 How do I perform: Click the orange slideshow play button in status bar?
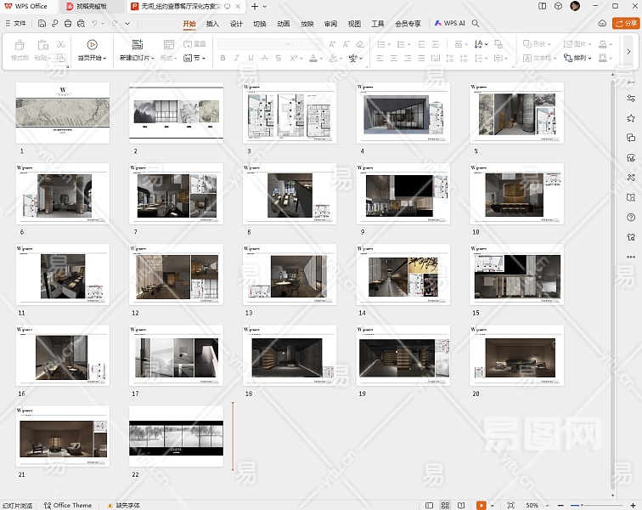[481, 505]
